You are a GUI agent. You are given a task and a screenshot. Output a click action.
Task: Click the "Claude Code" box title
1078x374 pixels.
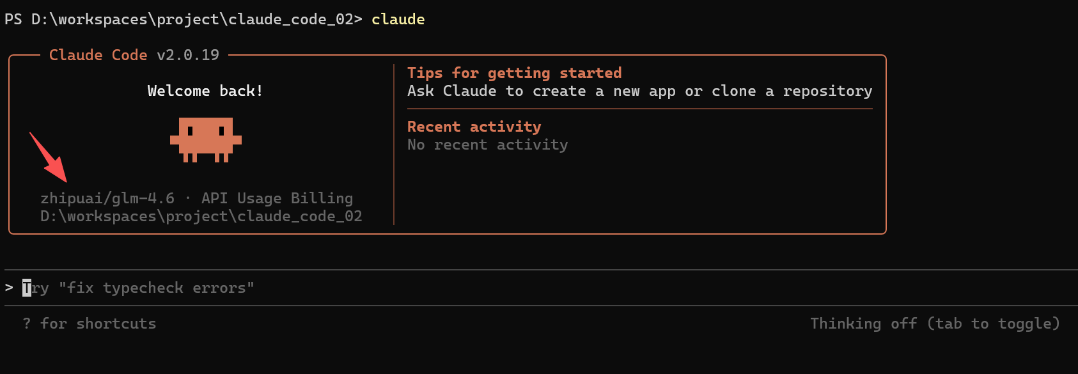tap(98, 55)
